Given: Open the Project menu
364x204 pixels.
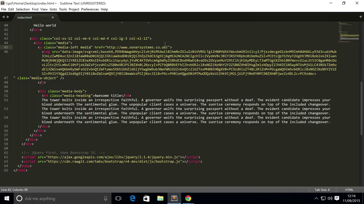Looking at the screenshot, I should (74, 9).
